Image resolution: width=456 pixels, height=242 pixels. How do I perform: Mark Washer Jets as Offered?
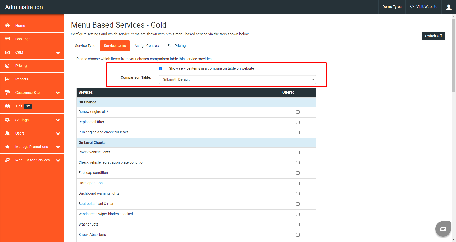(x=298, y=224)
